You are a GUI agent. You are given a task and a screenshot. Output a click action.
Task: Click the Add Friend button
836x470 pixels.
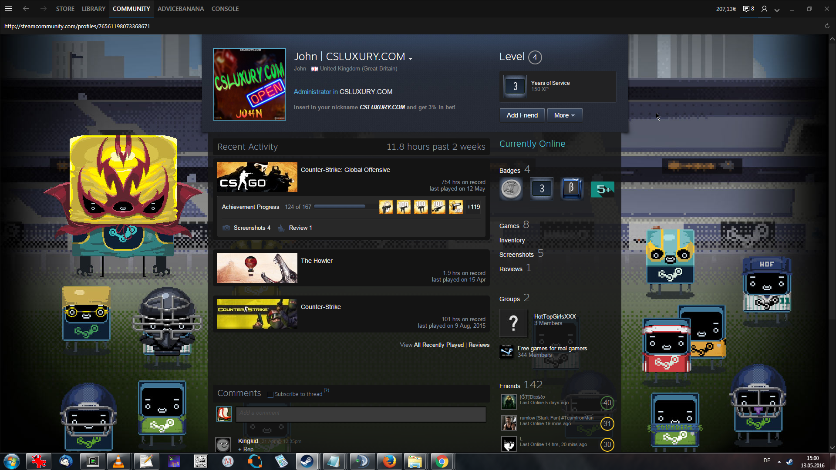coord(522,115)
